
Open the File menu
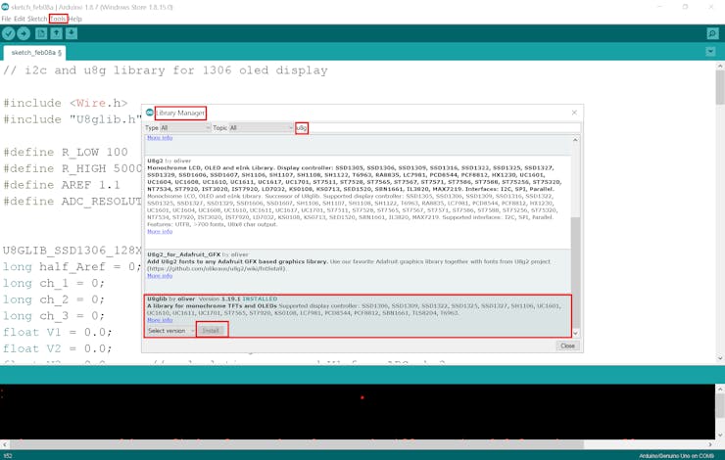pyautogui.click(x=6, y=19)
